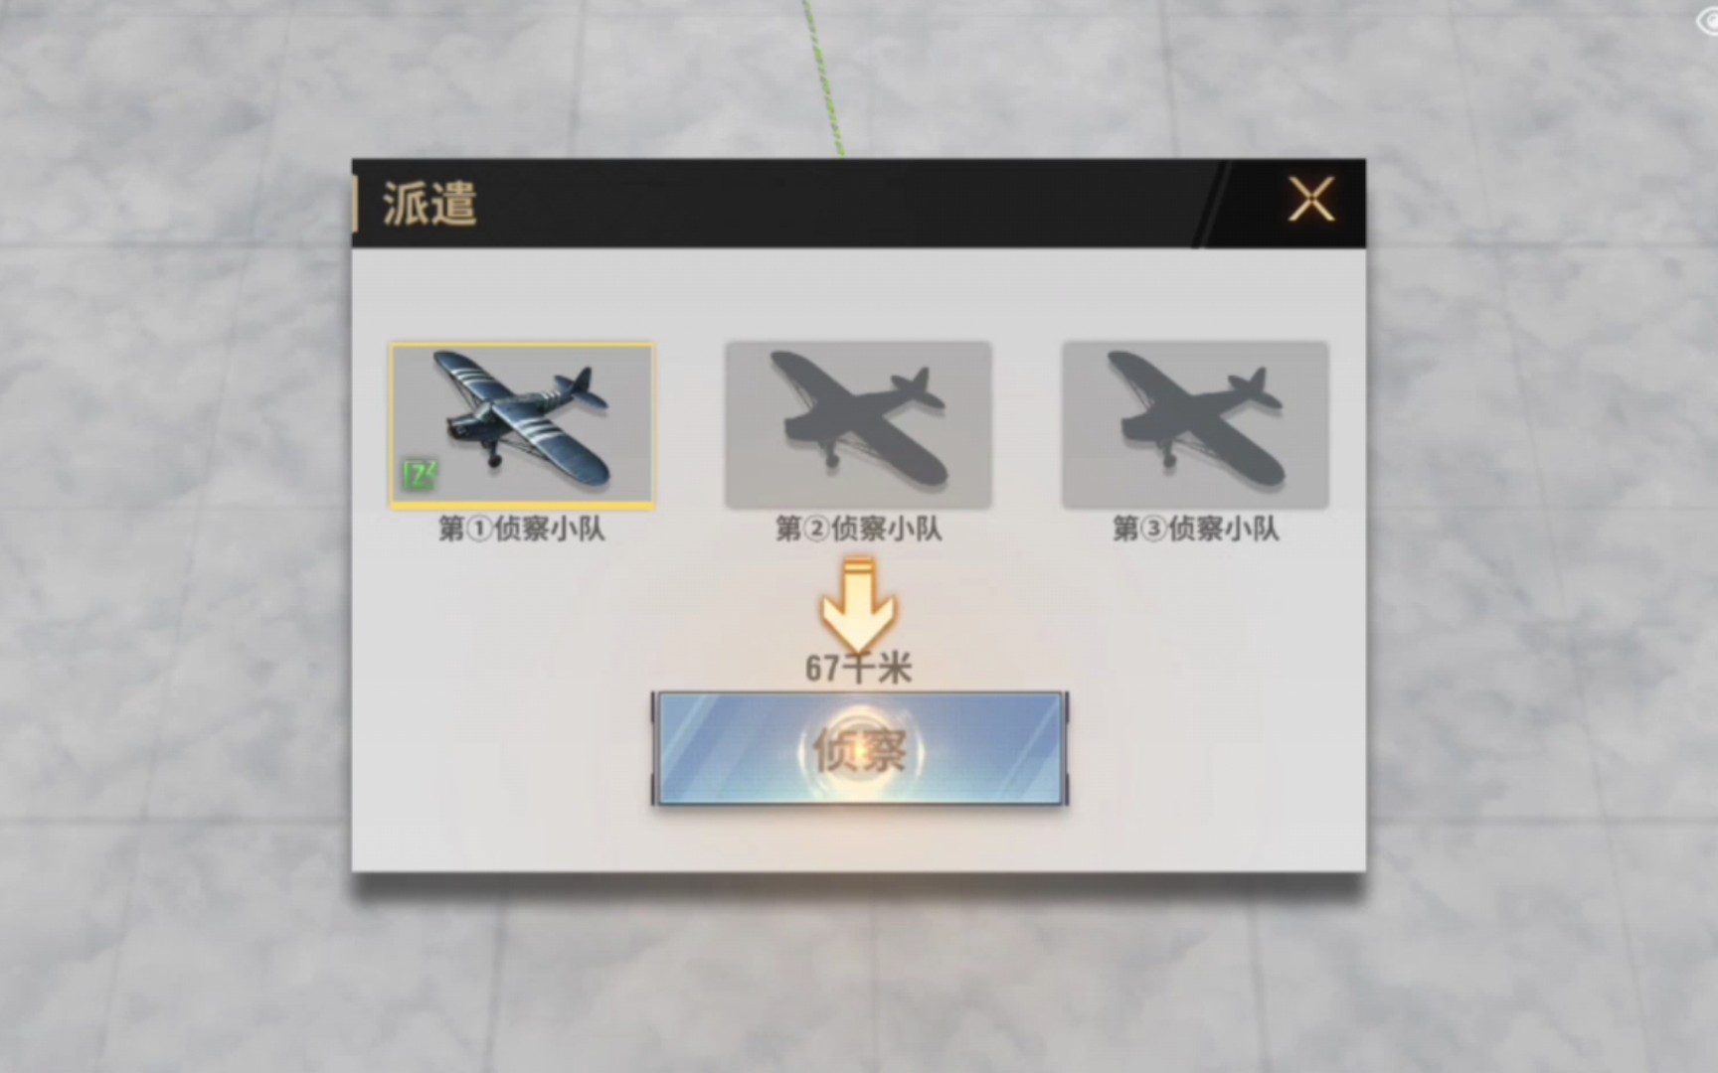Click the gold accent bar beside 派遣
Screen dimensions: 1718x1073
click(354, 204)
